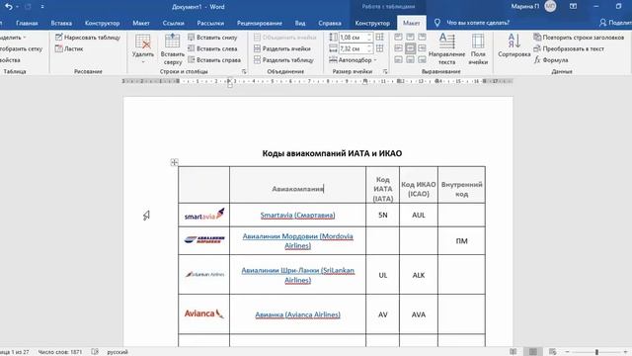Viewport: 632px width, 356px height.
Task: Click Разделить таблицу split table
Action: coord(283,59)
